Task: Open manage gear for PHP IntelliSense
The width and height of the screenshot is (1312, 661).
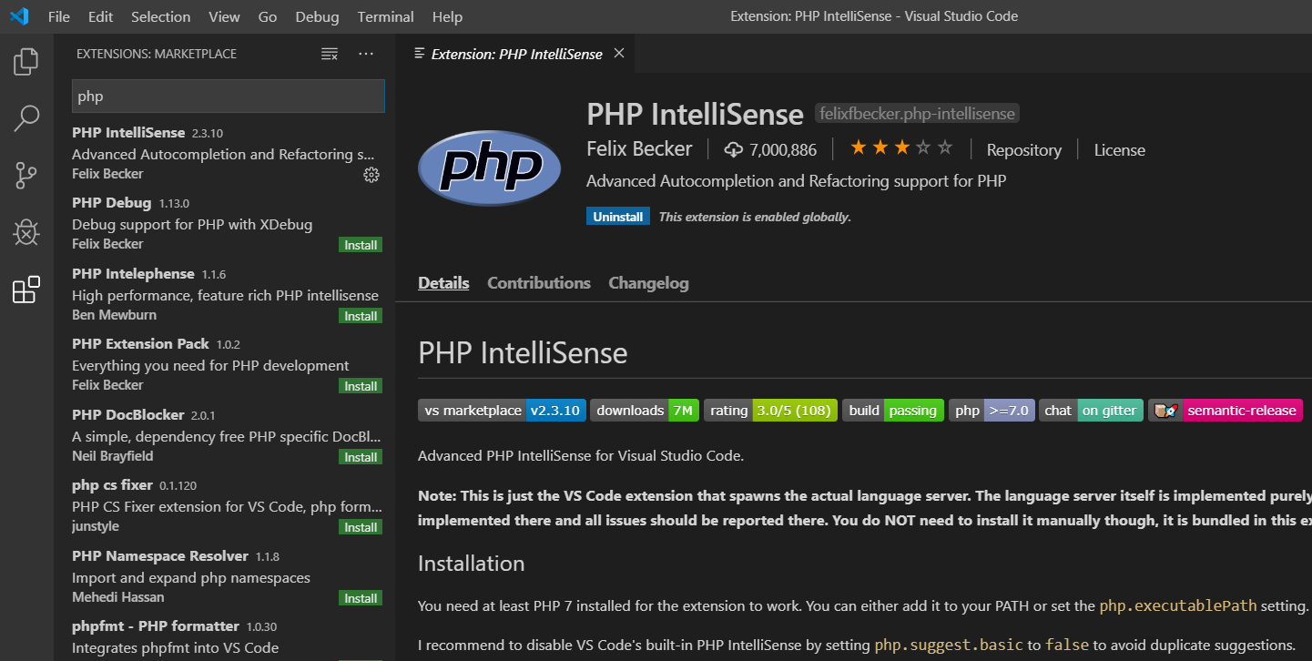Action: tap(371, 175)
